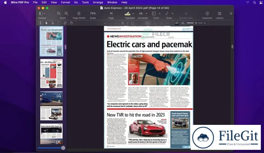Select the Electric Honda page thumbnail
The image size is (264, 153).
coord(51,134)
